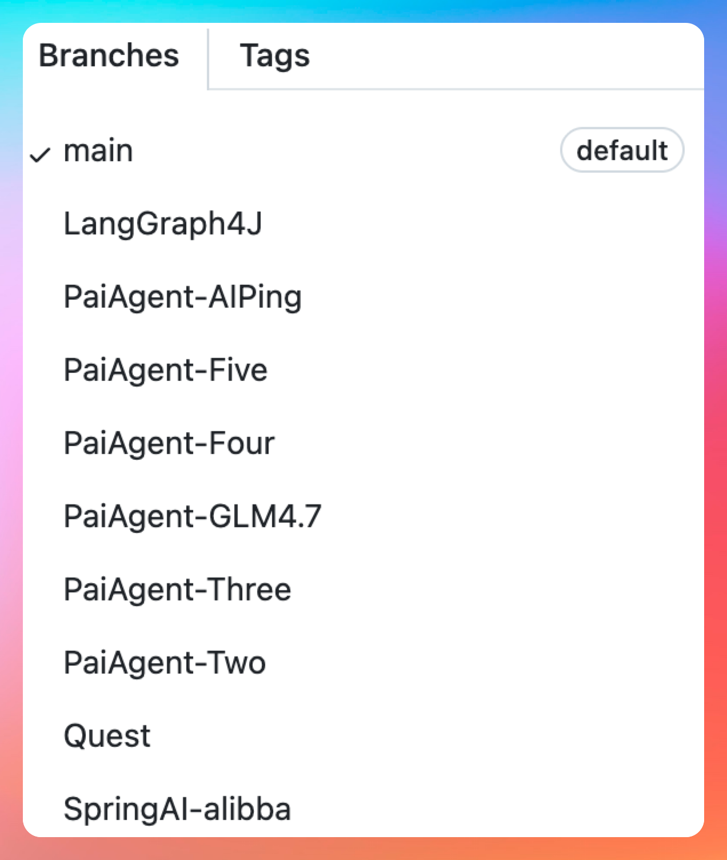Image resolution: width=727 pixels, height=860 pixels.
Task: Click the Quest entry in the branch list
Action: coord(107,736)
